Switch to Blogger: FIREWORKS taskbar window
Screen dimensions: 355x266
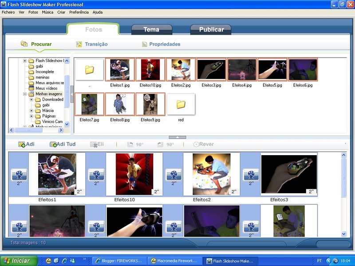point(119,261)
